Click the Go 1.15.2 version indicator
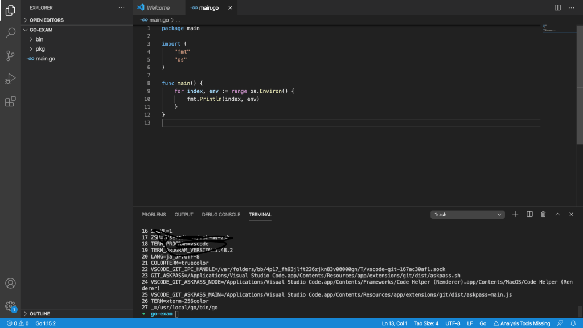The height and width of the screenshot is (328, 583). (x=46, y=323)
